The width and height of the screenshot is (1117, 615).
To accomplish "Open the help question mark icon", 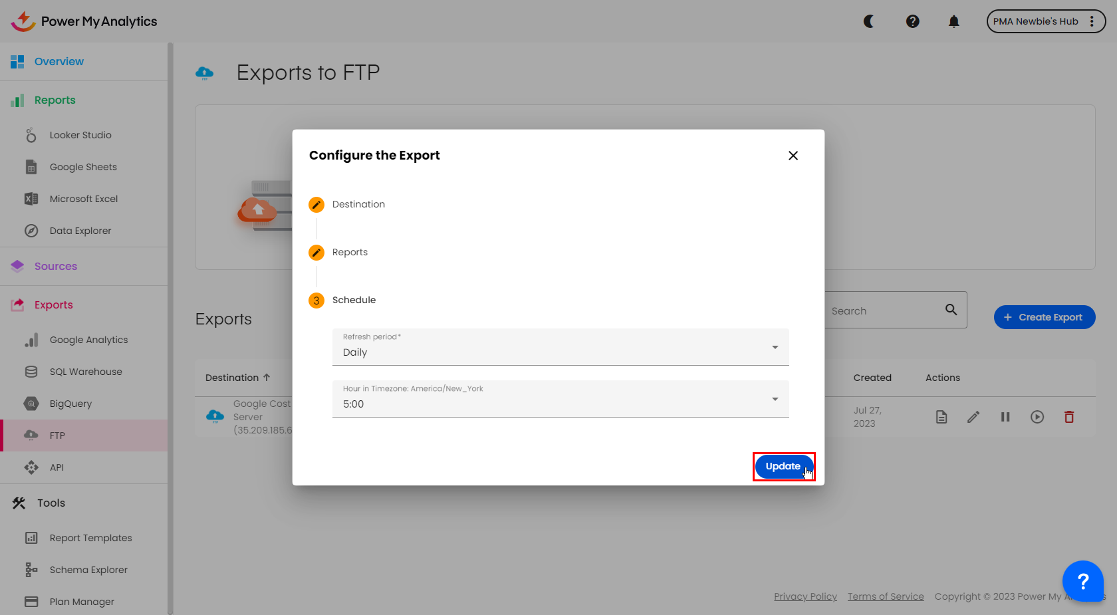I will [912, 21].
